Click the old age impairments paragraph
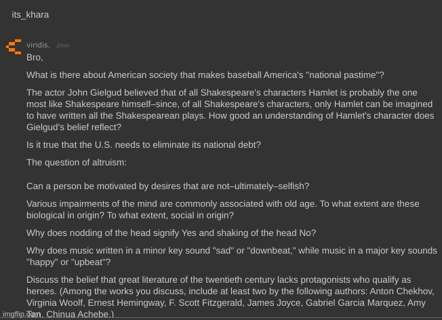This screenshot has height=320, width=442. coord(222,209)
